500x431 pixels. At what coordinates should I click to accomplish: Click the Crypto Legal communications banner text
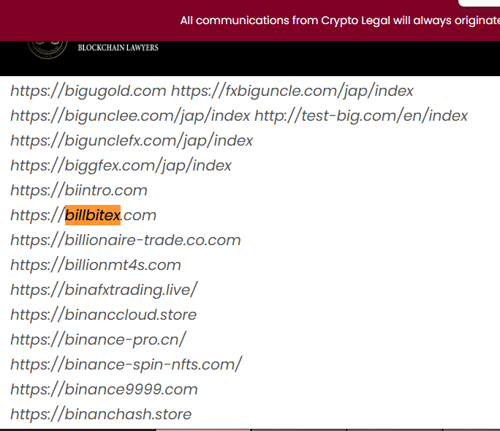[x=340, y=20]
